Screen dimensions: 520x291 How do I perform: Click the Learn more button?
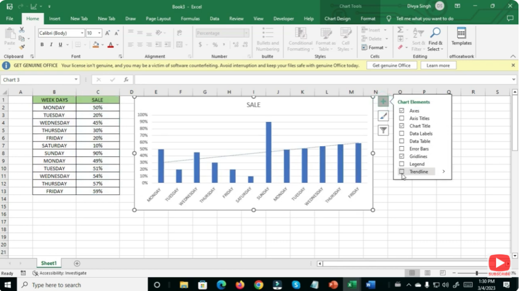(x=438, y=66)
